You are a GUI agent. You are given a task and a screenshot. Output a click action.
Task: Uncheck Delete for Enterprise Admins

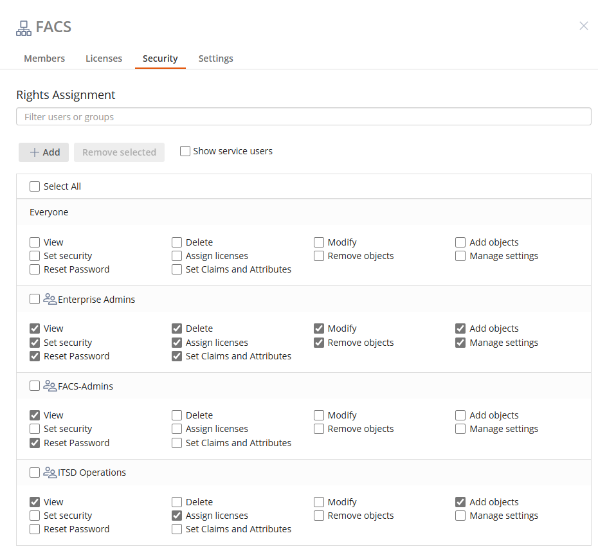tap(177, 328)
